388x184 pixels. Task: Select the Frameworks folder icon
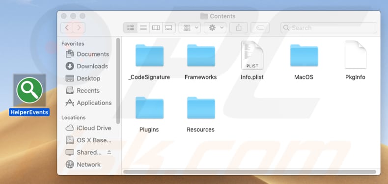coord(201,55)
